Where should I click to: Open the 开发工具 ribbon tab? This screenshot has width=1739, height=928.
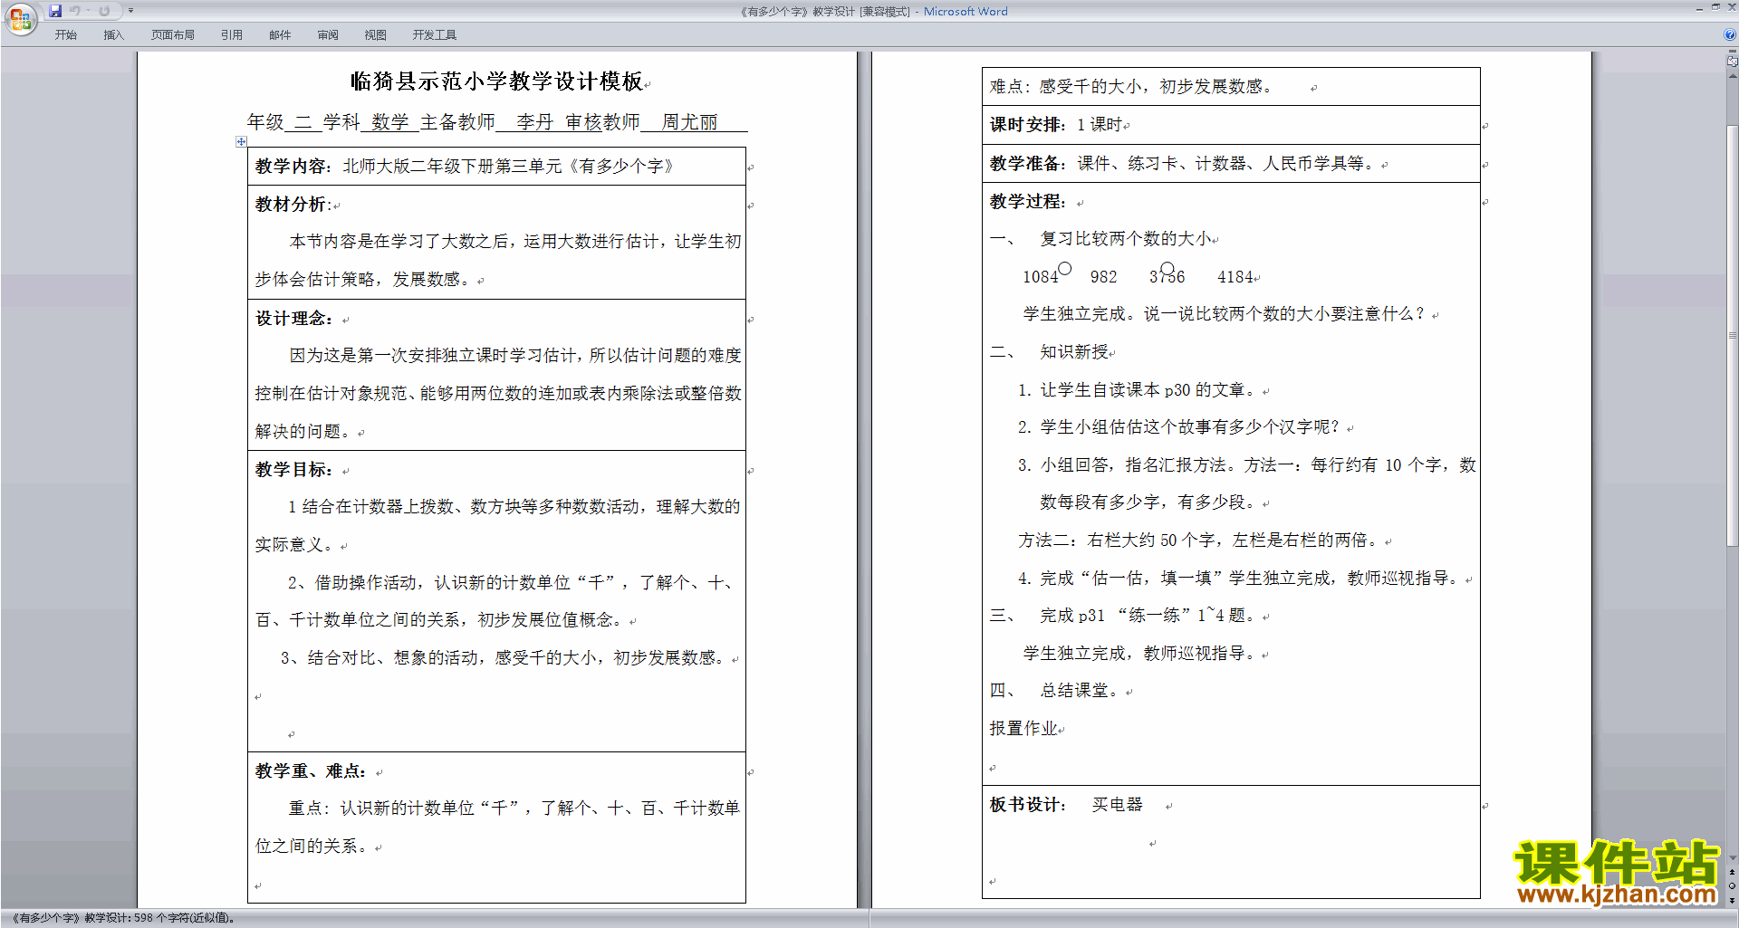click(435, 35)
